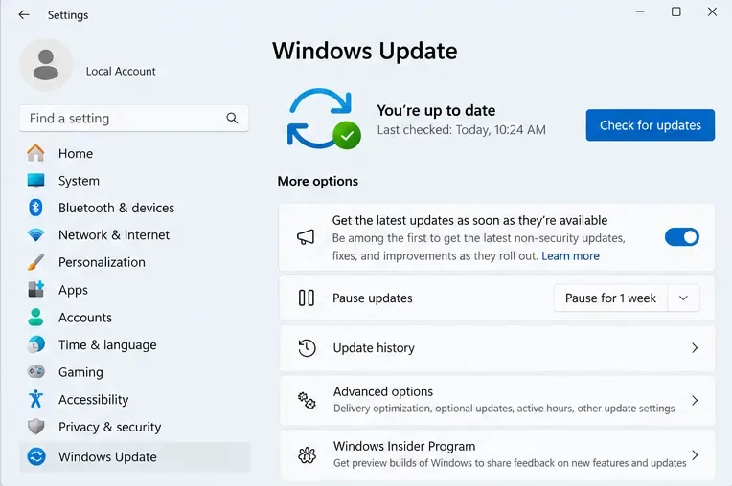Maximize the Settings window

pos(676,11)
